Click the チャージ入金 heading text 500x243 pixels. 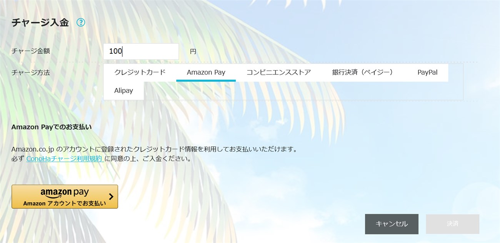tap(40, 23)
